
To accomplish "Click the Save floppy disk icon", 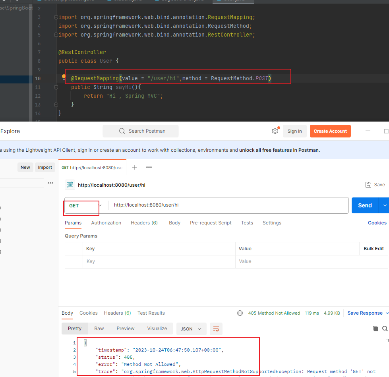I will [368, 185].
